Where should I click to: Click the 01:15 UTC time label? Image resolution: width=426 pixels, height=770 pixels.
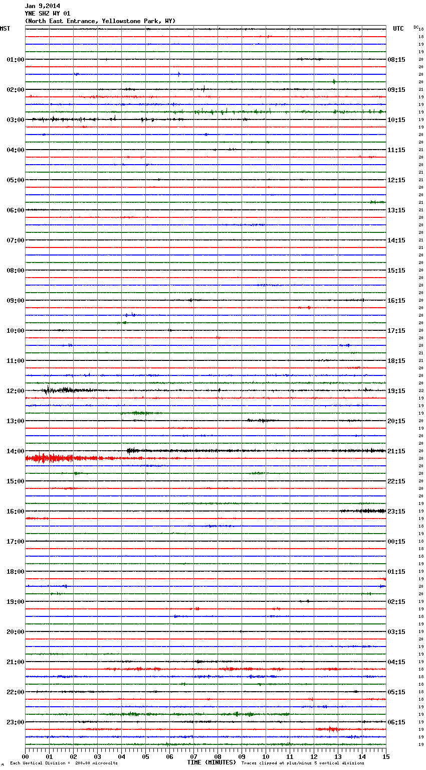[396, 572]
